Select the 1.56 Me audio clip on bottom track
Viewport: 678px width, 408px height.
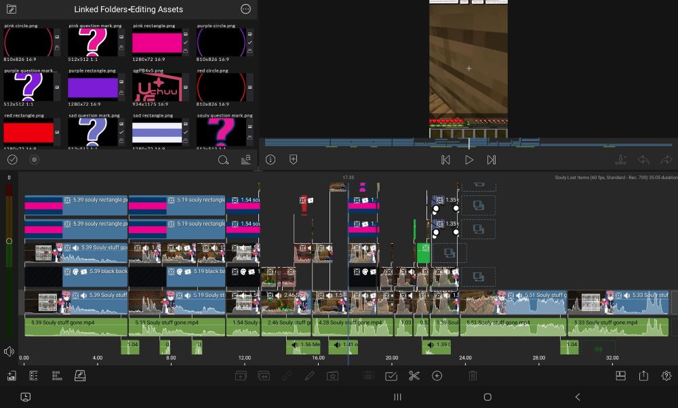[303, 348]
